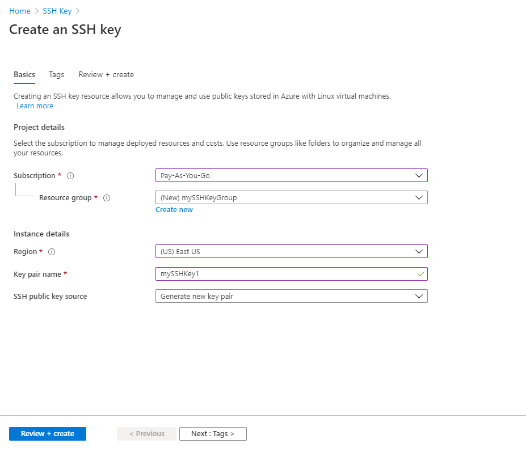
Task: Click the Next : Tags button
Action: pos(213,434)
